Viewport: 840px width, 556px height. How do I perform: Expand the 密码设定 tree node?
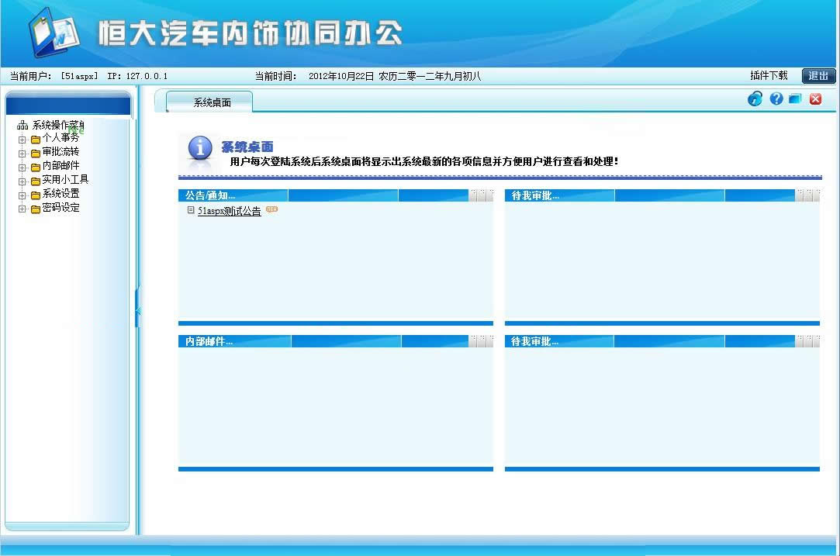coord(22,207)
